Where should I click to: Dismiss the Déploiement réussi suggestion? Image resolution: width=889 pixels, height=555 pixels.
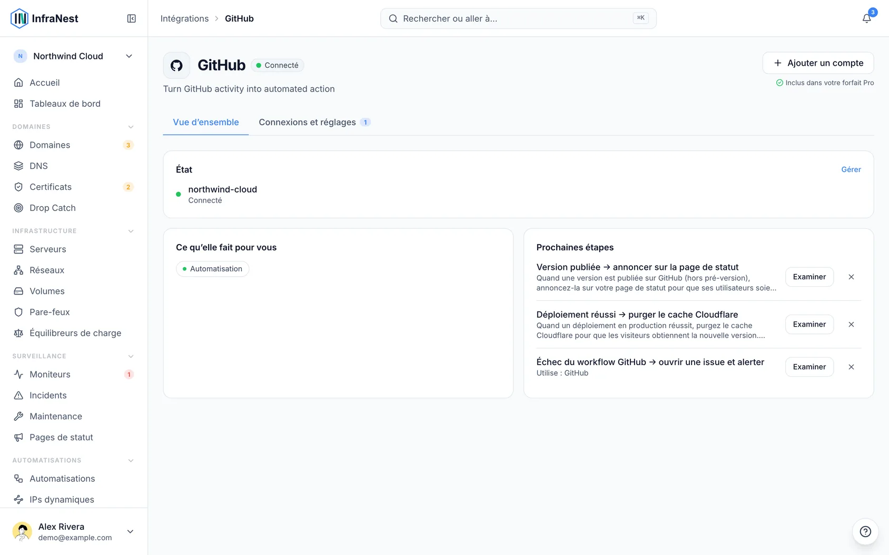[x=851, y=324]
